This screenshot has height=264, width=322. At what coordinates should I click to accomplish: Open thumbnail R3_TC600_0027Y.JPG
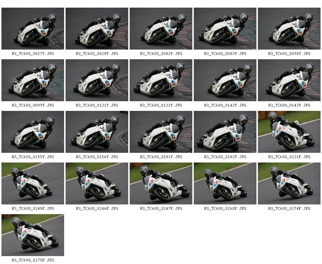pos(33,29)
